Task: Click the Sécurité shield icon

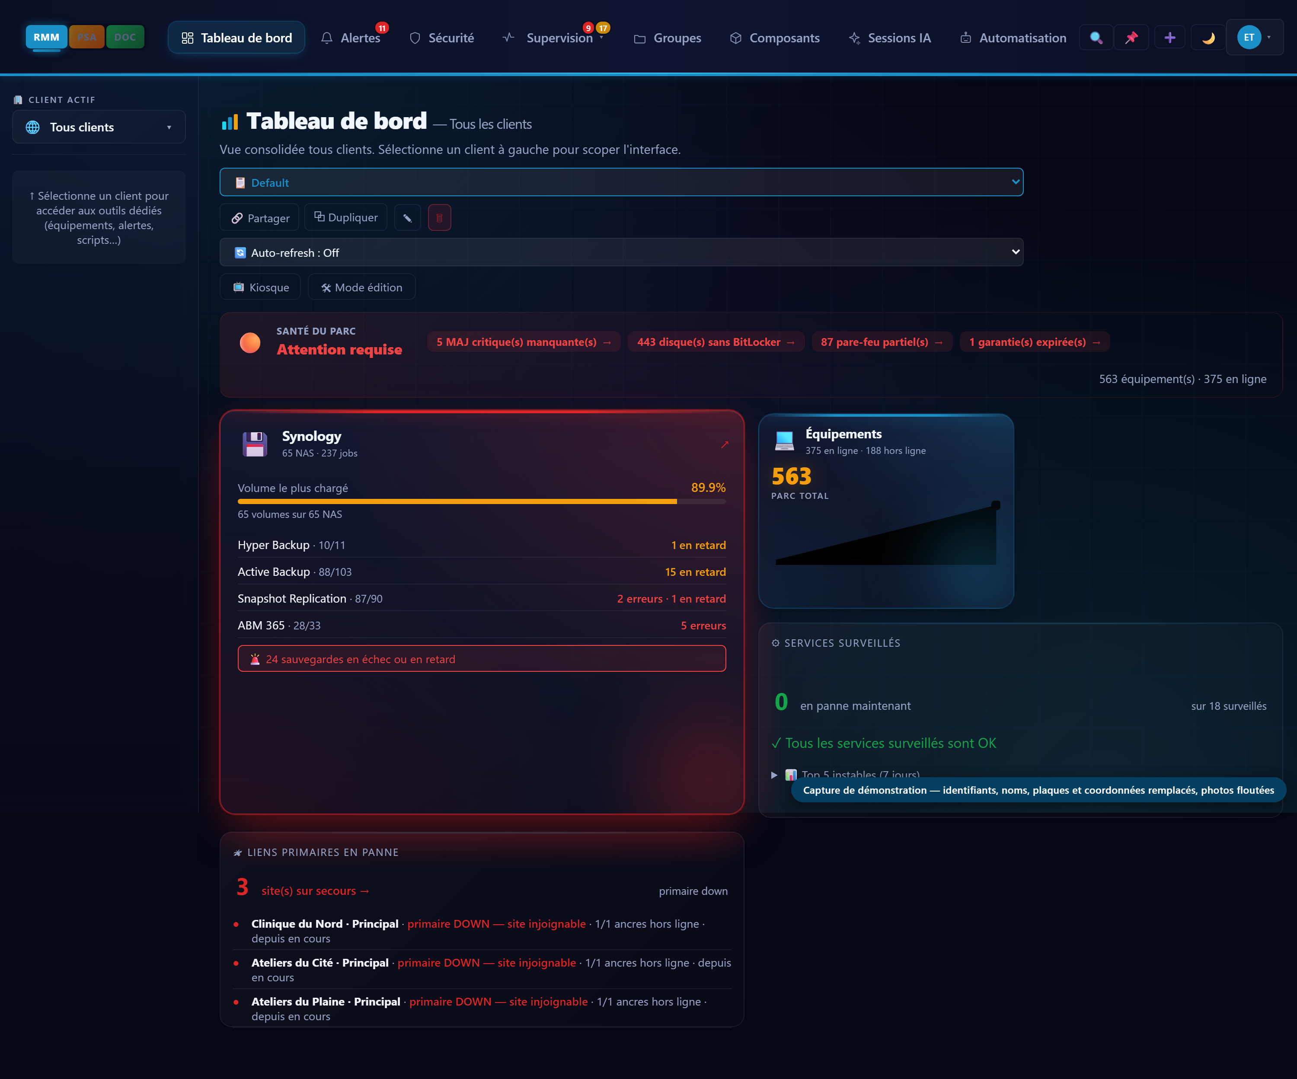Action: click(415, 38)
